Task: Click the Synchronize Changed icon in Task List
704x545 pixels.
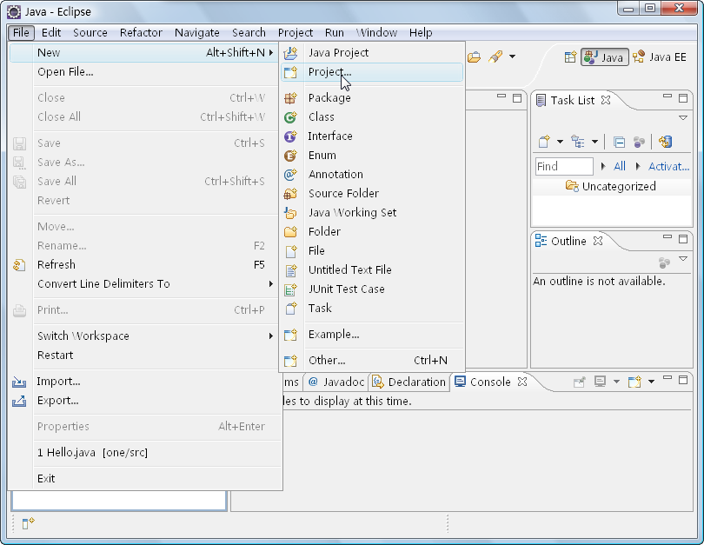Action: click(x=665, y=142)
